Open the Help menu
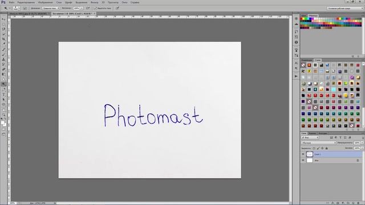The width and height of the screenshot is (365, 205). [135, 2]
